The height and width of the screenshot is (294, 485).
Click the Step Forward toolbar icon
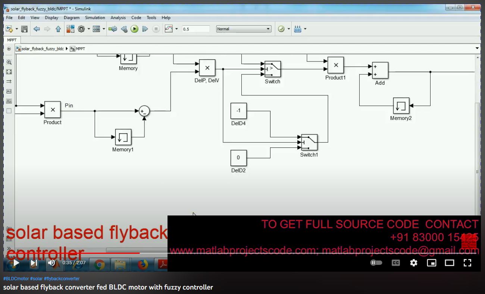coord(145,29)
